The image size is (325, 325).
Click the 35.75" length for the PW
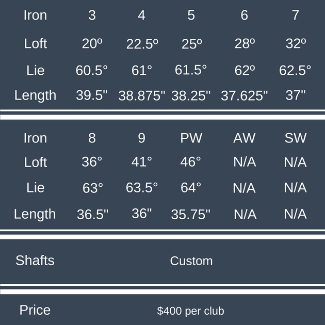[x=191, y=215]
